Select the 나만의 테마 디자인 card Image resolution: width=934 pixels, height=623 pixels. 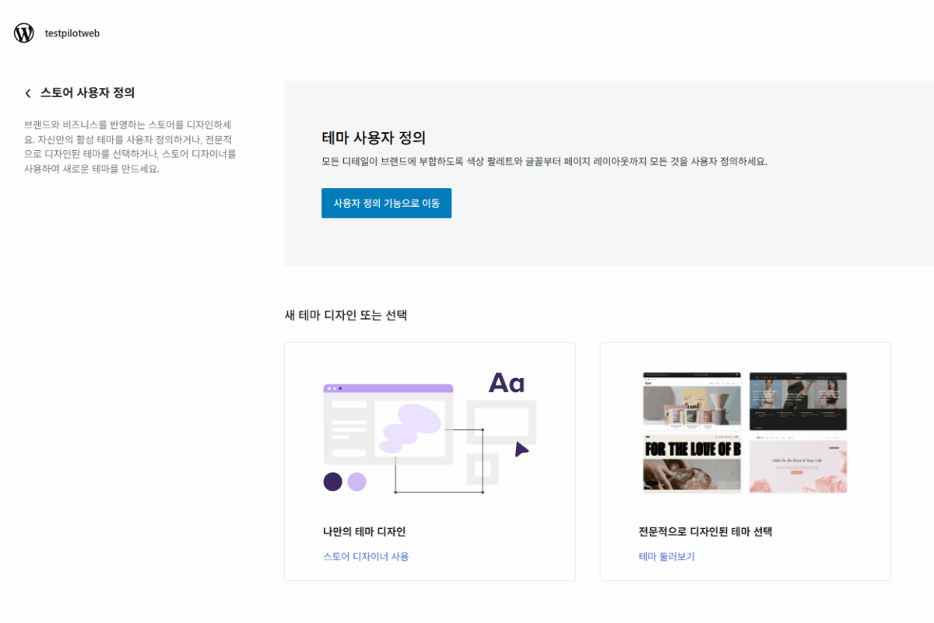click(x=430, y=461)
